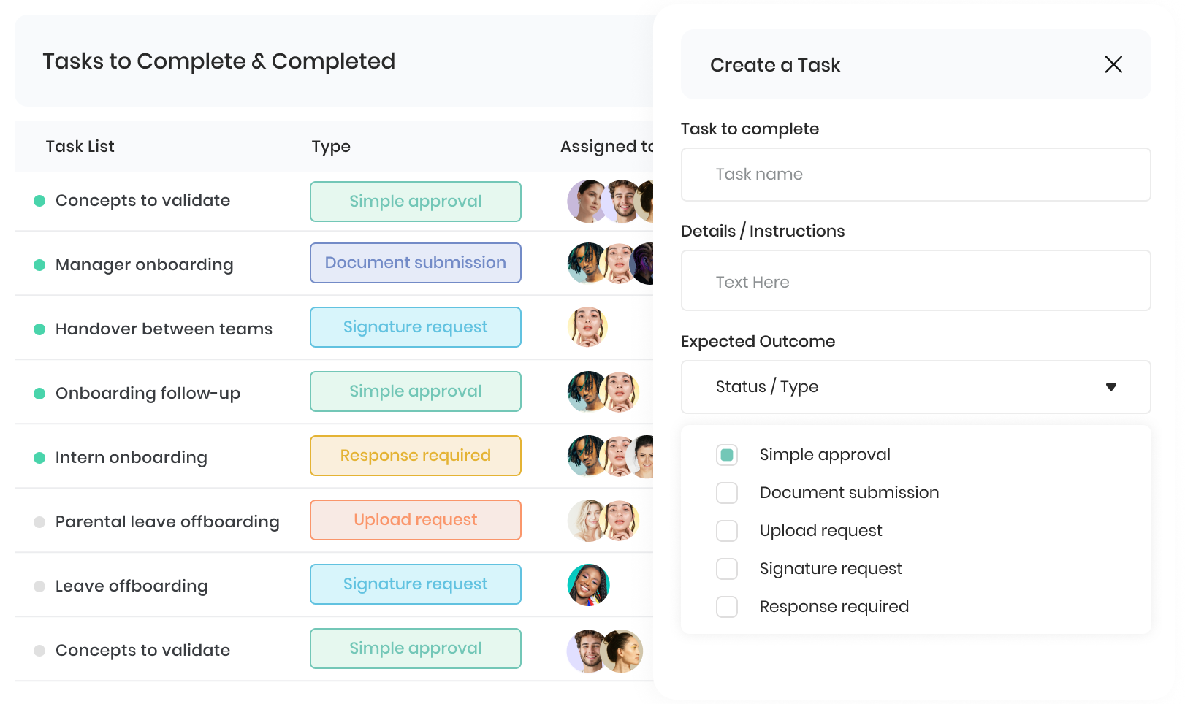Click the Text Here instructions field
Image resolution: width=1185 pixels, height=704 pixels.
(916, 280)
